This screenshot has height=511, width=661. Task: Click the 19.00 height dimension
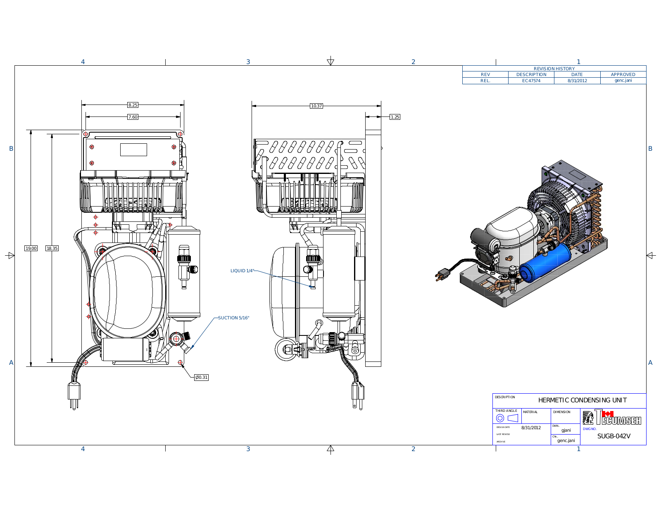[x=31, y=248]
